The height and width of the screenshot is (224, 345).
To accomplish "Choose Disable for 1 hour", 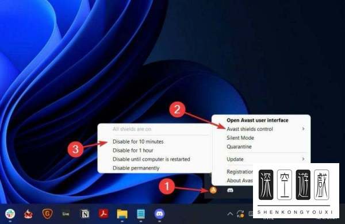I will coord(133,150).
